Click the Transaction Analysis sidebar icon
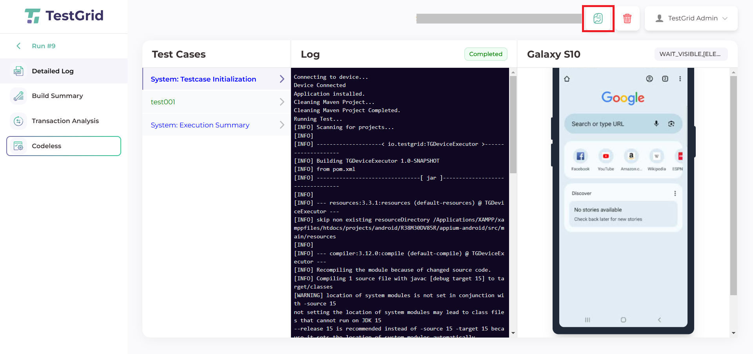The width and height of the screenshot is (753, 354). pyautogui.click(x=18, y=121)
